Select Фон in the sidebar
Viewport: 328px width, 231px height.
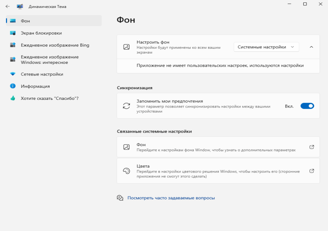pos(54,21)
